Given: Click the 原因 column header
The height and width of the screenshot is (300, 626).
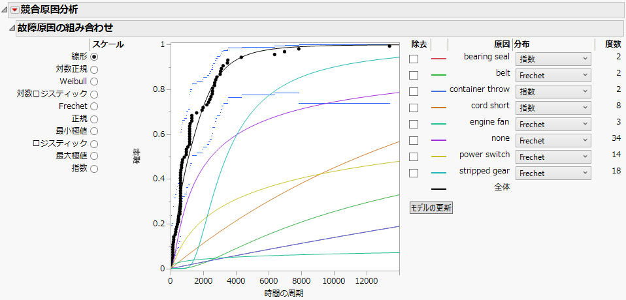Looking at the screenshot, I should click(x=501, y=44).
